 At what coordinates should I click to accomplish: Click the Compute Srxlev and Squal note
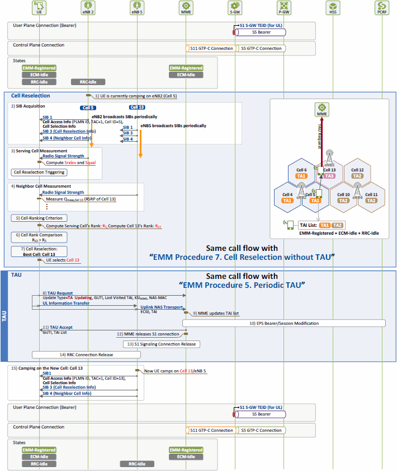click(x=71, y=162)
